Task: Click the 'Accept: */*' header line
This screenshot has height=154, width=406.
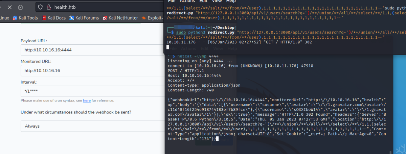Action: click(181, 80)
